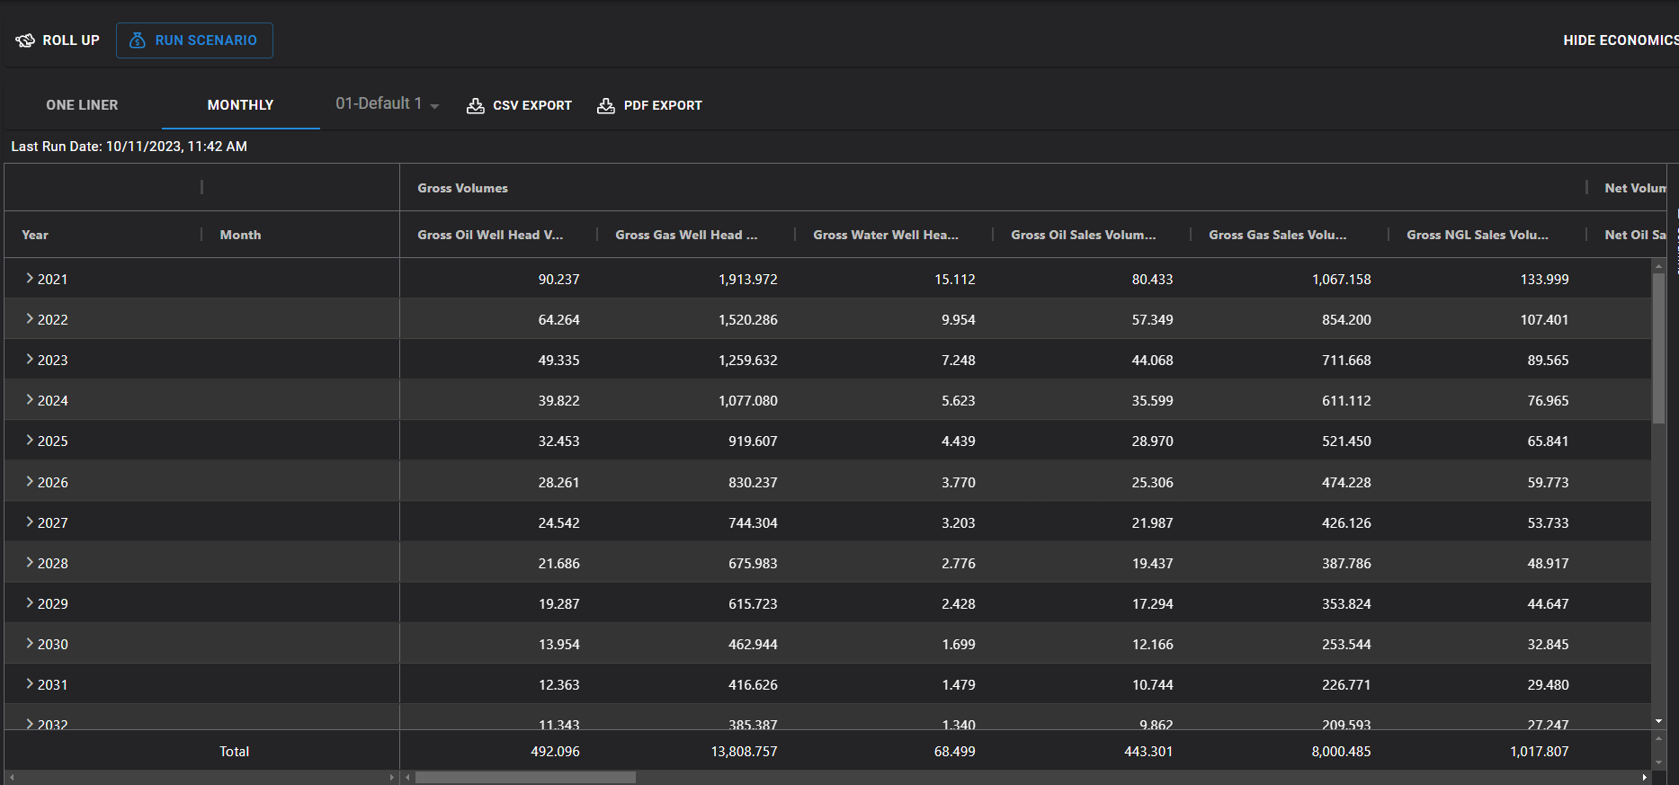This screenshot has width=1679, height=785.
Task: Select the 2022 water value 9.954
Action: (x=958, y=320)
